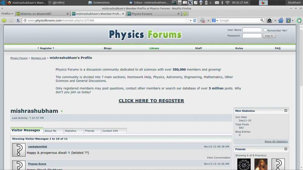Click the Bluetooth icon in system tray
This screenshot has width=303, height=170.
[x=222, y=3]
